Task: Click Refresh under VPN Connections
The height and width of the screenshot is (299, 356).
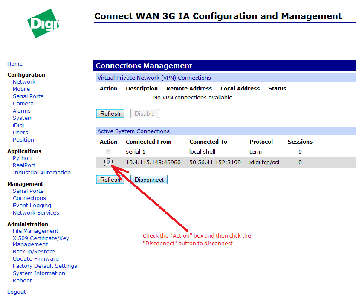Action: tap(110, 114)
